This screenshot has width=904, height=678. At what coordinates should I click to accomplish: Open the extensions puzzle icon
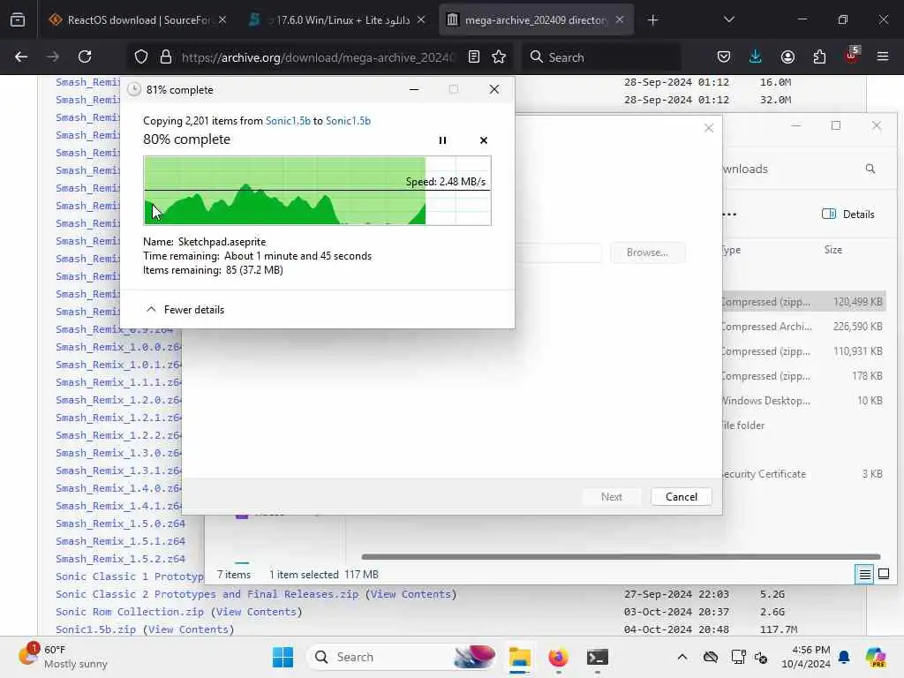[x=819, y=56]
